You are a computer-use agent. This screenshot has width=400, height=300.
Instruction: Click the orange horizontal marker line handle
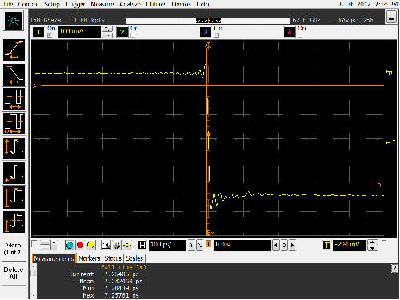click(36, 86)
